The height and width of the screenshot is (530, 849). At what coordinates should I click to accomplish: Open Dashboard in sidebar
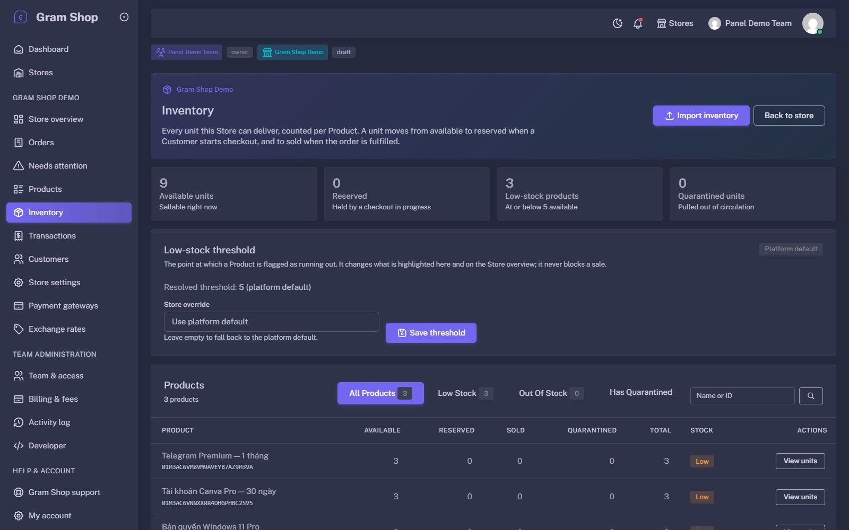[69, 49]
